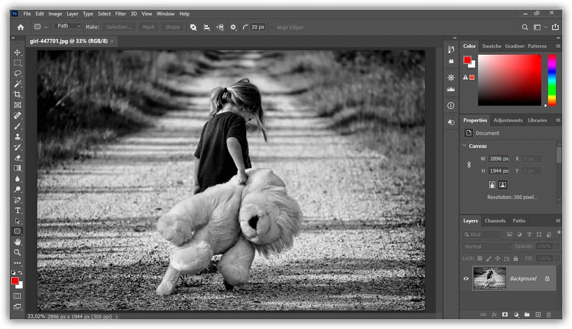572x329 pixels.
Task: Choose the Type tool
Action: point(17,210)
